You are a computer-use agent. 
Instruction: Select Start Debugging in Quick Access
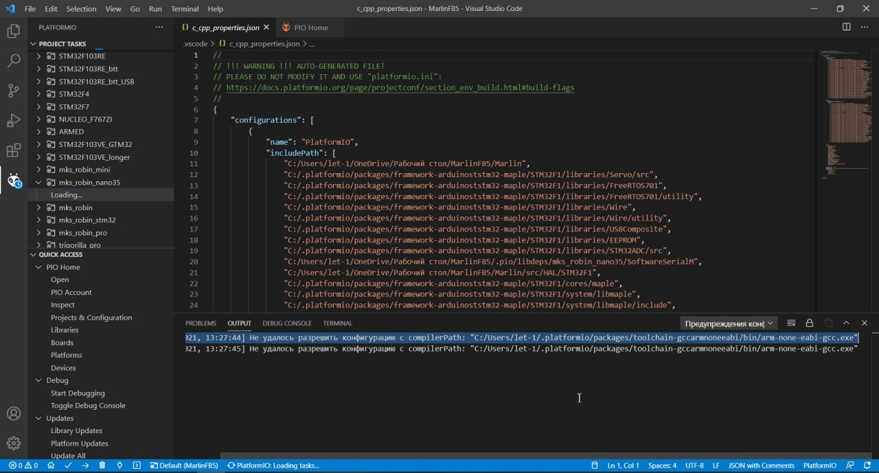tap(78, 393)
